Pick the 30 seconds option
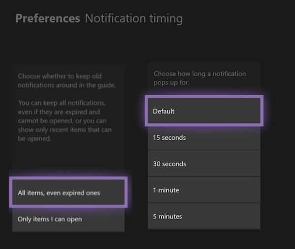The width and height of the screenshot is (295, 249). (204, 164)
